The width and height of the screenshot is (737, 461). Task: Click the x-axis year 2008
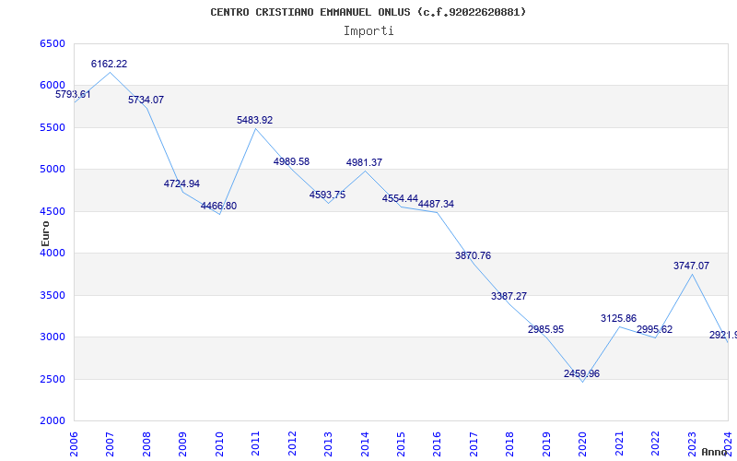tap(146, 443)
